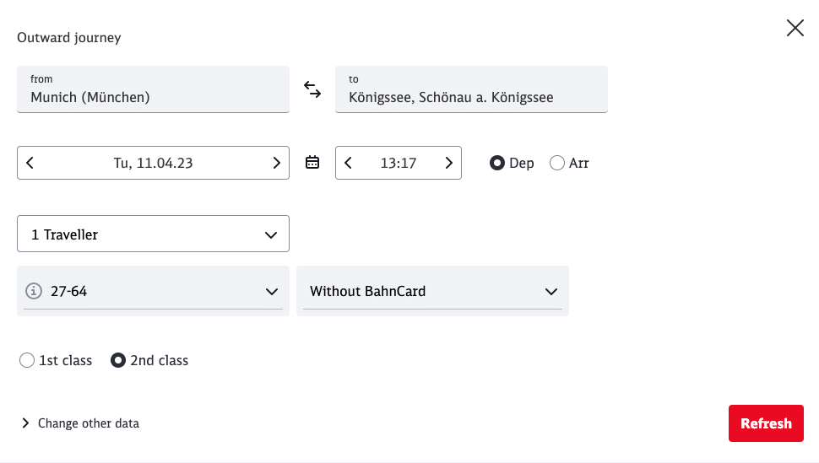Image resolution: width=819 pixels, height=463 pixels.
Task: Edit the to station field Königssee
Action: pyautogui.click(x=471, y=89)
